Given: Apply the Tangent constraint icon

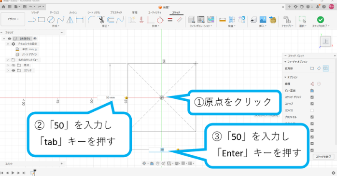Looking at the screenshot, I should 160,20.
